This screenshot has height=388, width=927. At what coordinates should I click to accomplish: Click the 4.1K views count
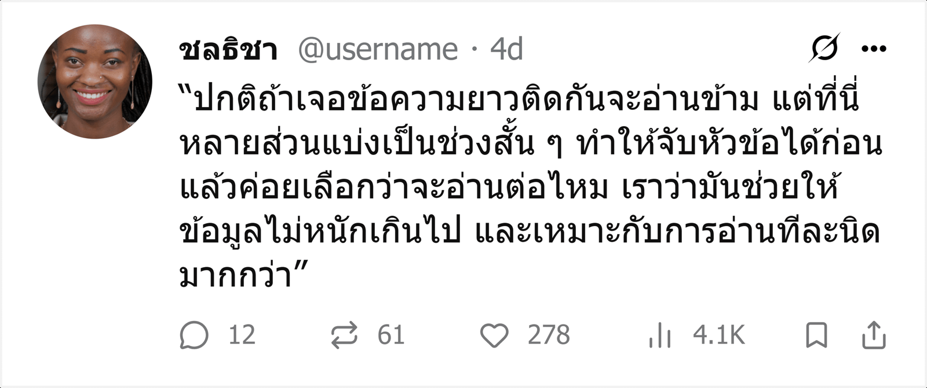pos(719,335)
